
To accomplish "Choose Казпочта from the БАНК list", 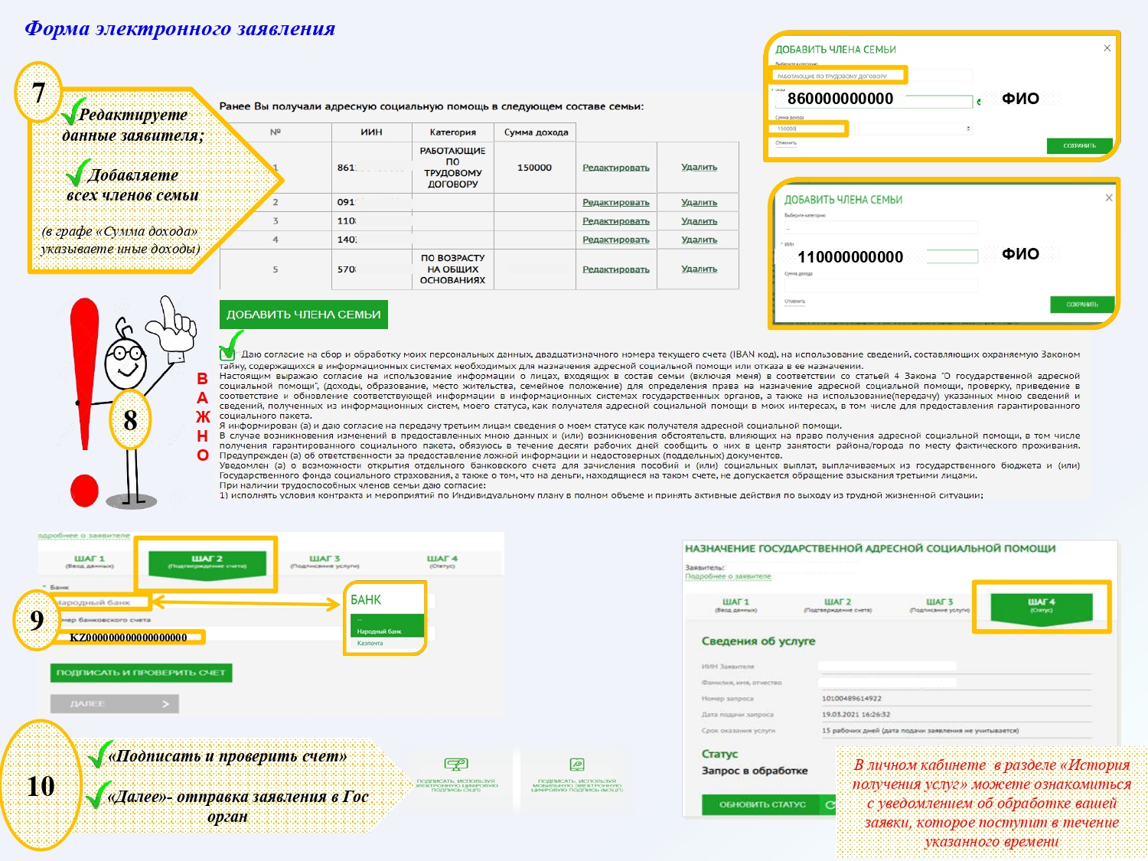I will tap(370, 644).
